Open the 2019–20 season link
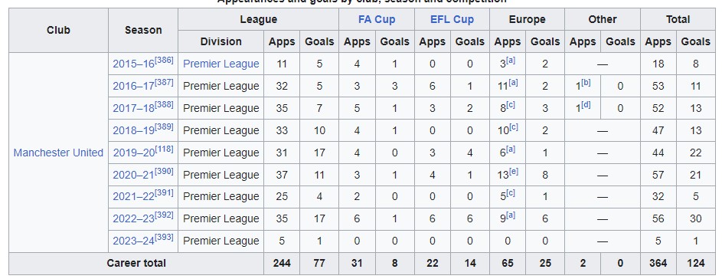Viewport: 722px width, 279px height. [133, 153]
